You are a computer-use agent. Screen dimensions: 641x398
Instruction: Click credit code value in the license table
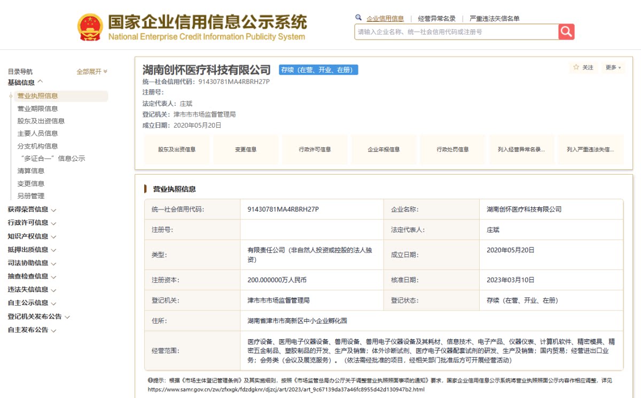point(283,209)
